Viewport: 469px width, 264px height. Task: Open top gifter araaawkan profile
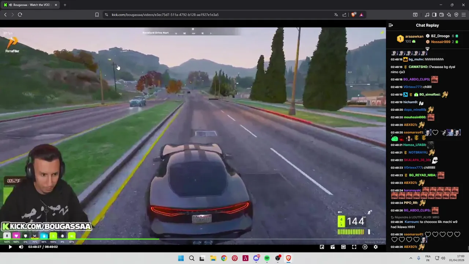coord(414,36)
